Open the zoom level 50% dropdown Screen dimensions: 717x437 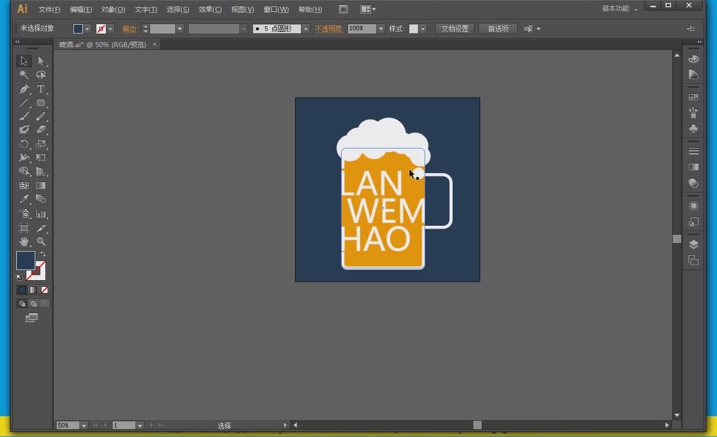(84, 425)
